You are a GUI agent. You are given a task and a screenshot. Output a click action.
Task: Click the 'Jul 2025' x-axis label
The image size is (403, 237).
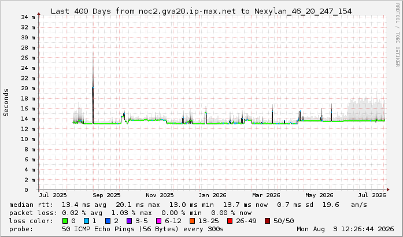click(x=53, y=195)
